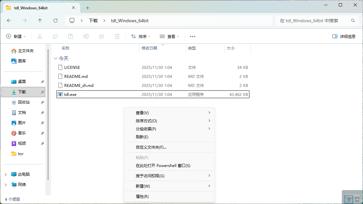Collapse the 今天 group chevron

click(x=55, y=59)
